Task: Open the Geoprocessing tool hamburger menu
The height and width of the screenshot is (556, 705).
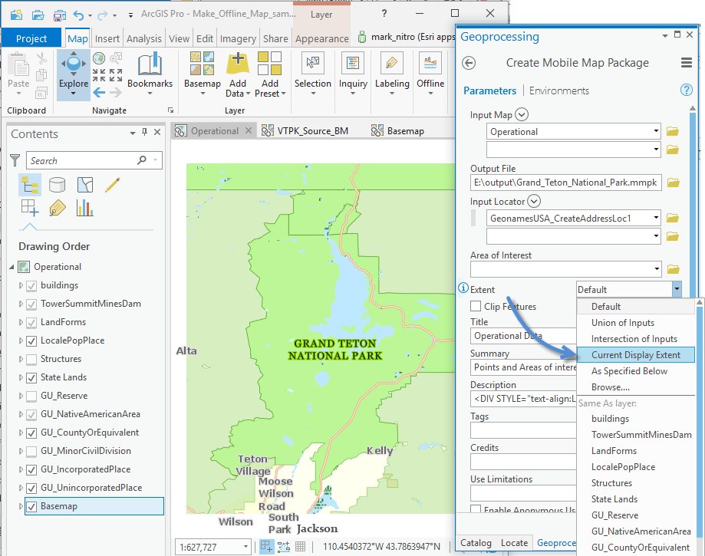Action: pyautogui.click(x=686, y=62)
